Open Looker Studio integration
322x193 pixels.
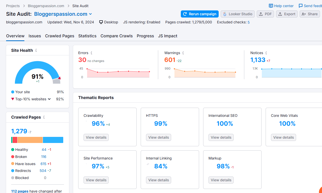click(x=237, y=14)
